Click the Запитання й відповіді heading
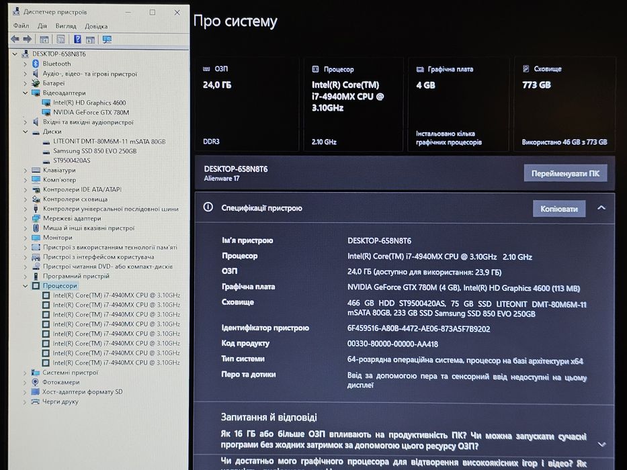Image resolution: width=627 pixels, height=470 pixels. [x=269, y=417]
